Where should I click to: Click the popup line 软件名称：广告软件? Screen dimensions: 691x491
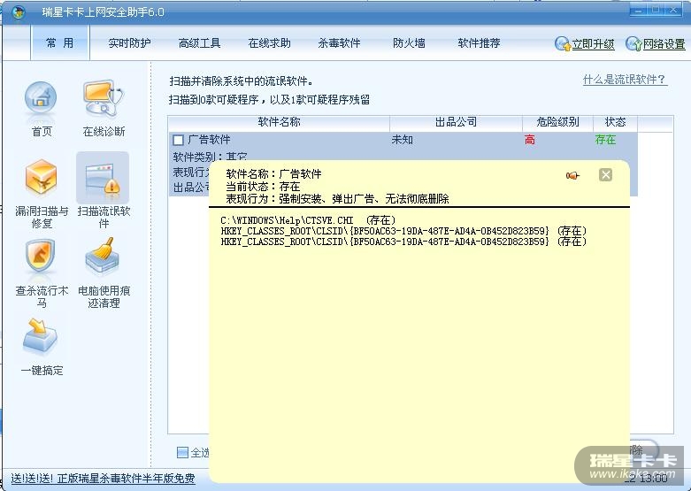(273, 173)
